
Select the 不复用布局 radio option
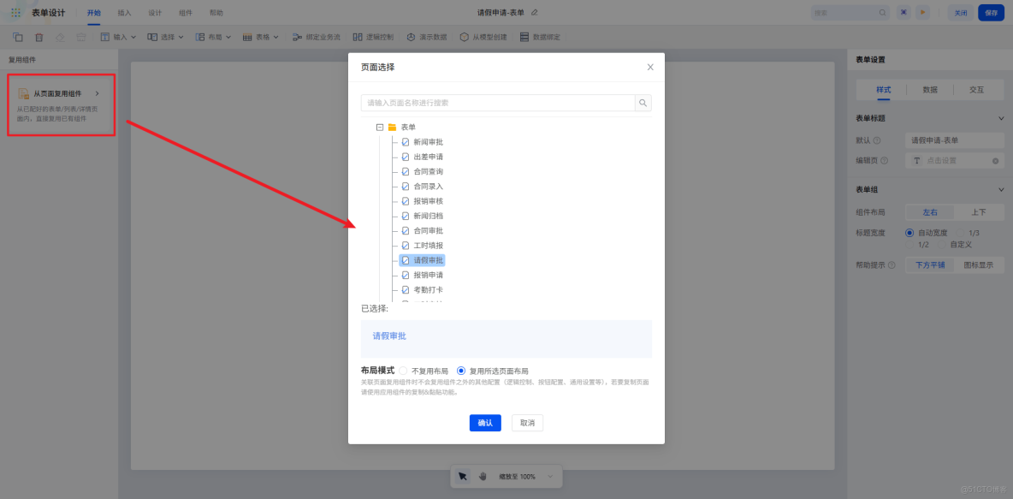(x=402, y=371)
